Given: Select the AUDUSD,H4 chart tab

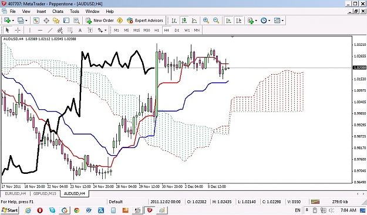Looking at the screenshot, I should click(75, 194).
